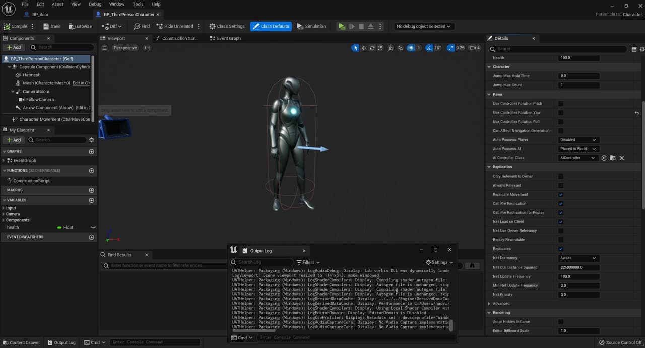
Task: Select Character Movement component
Action: (54, 119)
